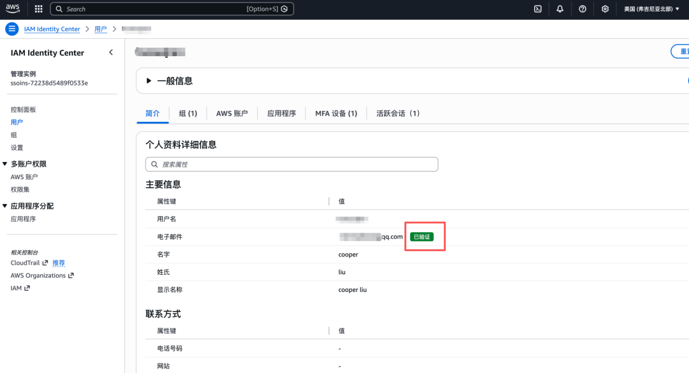Go to IAM Identity Center breadcrumb
This screenshot has width=689, height=373.
[52, 29]
